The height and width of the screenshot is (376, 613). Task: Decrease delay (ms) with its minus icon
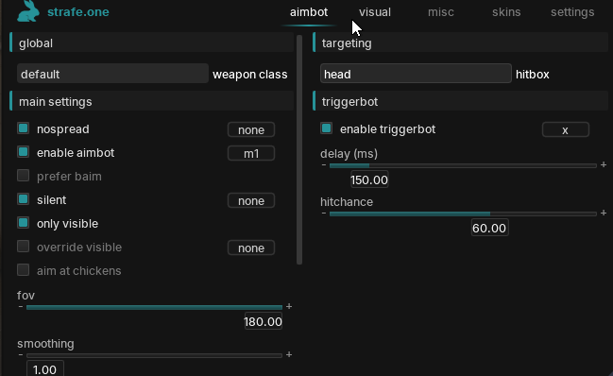click(324, 165)
